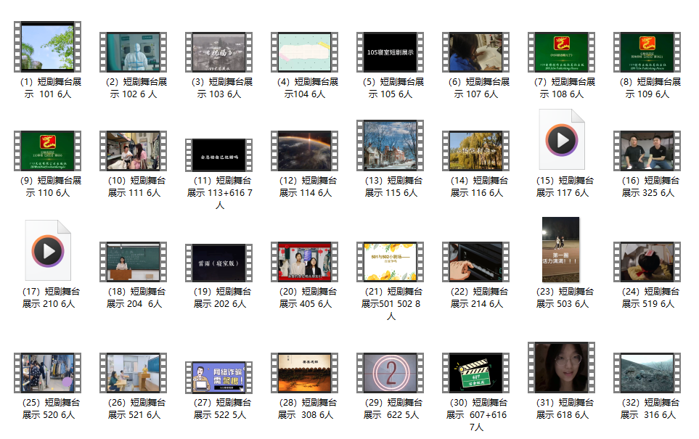Click the file name label of (28) 308 6人
The width and height of the screenshot is (699, 439).
coord(305,409)
